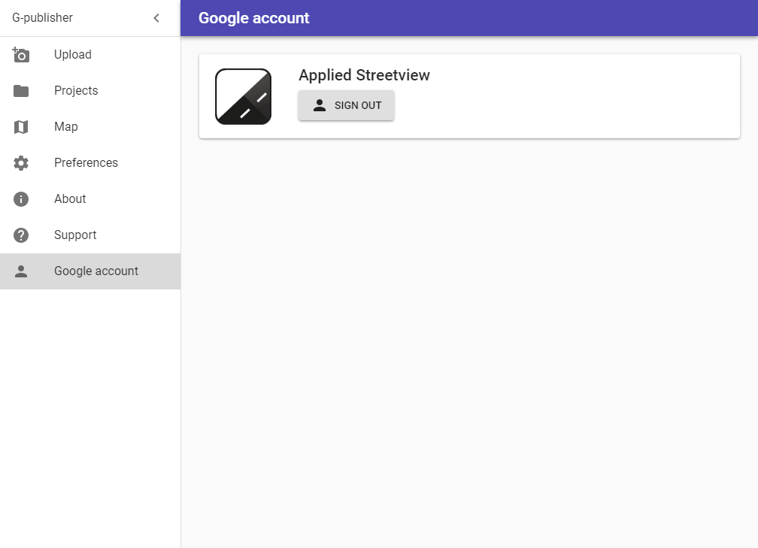
Task: Show the About page
Action: point(90,199)
